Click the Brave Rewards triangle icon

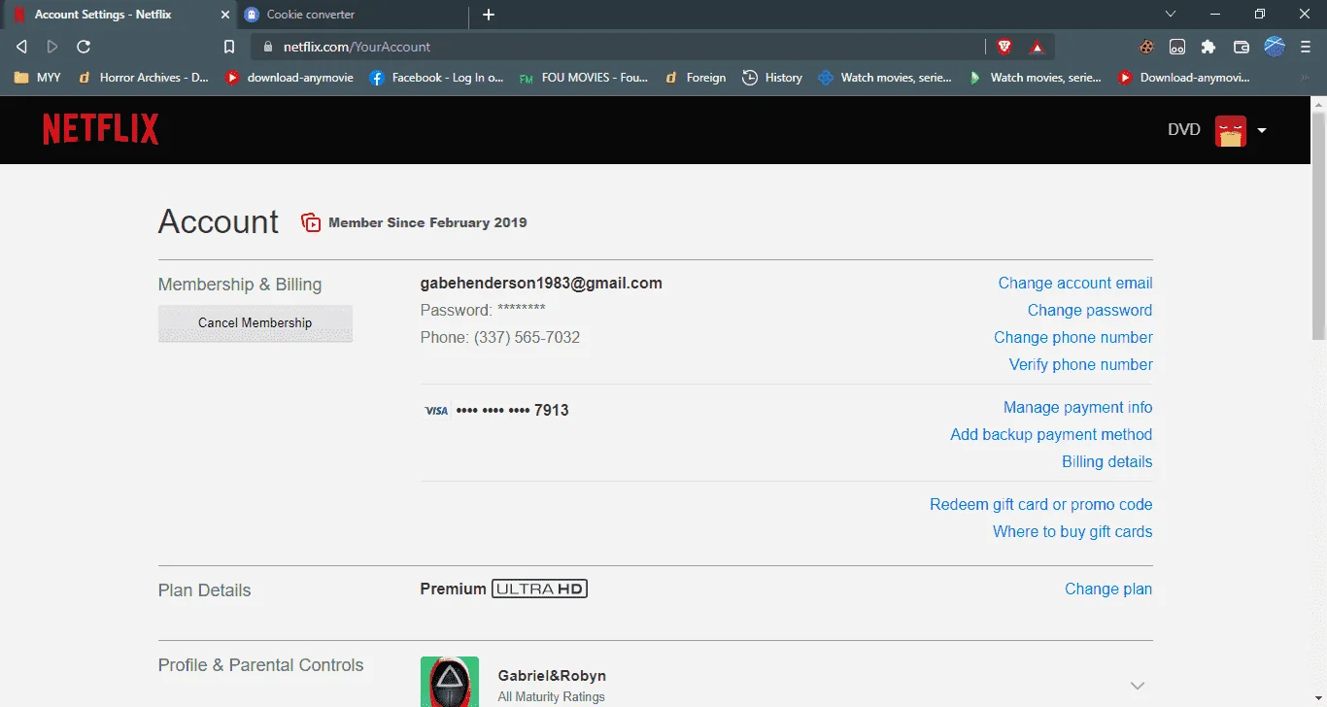point(1037,47)
